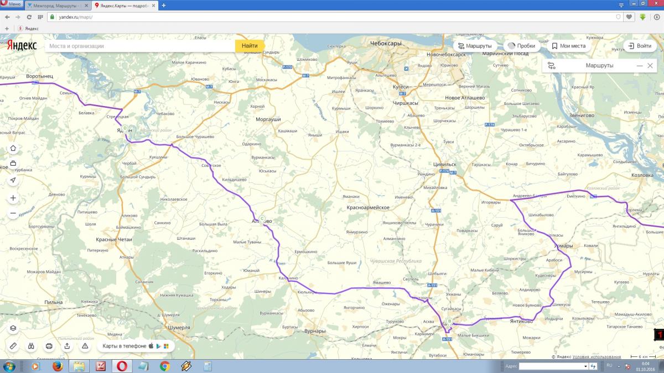Switch to the Opera taskbar button
Screen dimensions: 664x373
coord(122,366)
